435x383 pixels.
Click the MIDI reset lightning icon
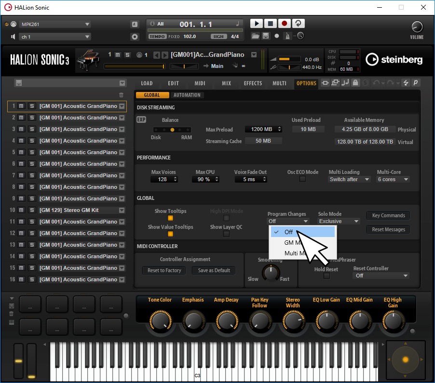coord(406,82)
